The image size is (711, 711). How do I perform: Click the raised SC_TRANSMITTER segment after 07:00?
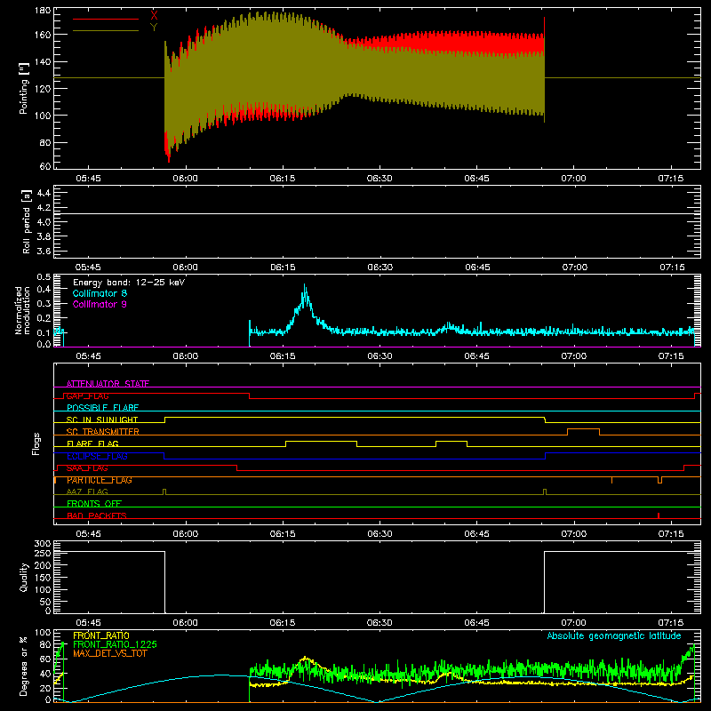(x=583, y=429)
